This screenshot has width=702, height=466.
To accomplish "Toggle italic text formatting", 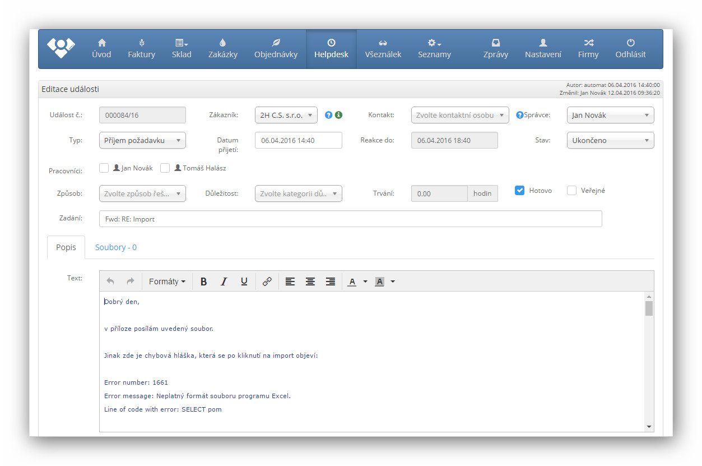I will click(x=224, y=282).
